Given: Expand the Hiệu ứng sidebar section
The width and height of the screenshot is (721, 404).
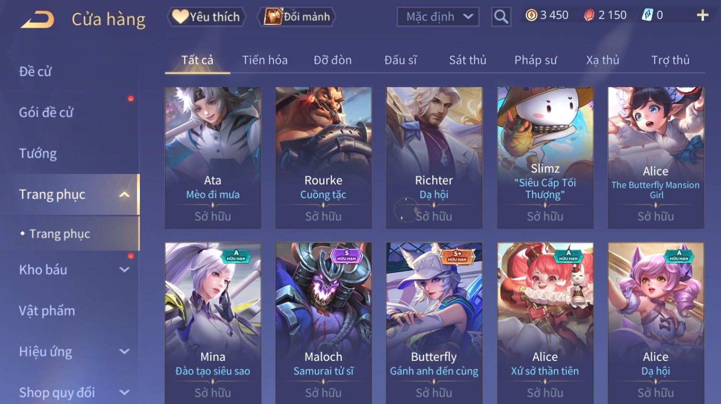Looking at the screenshot, I should (124, 352).
